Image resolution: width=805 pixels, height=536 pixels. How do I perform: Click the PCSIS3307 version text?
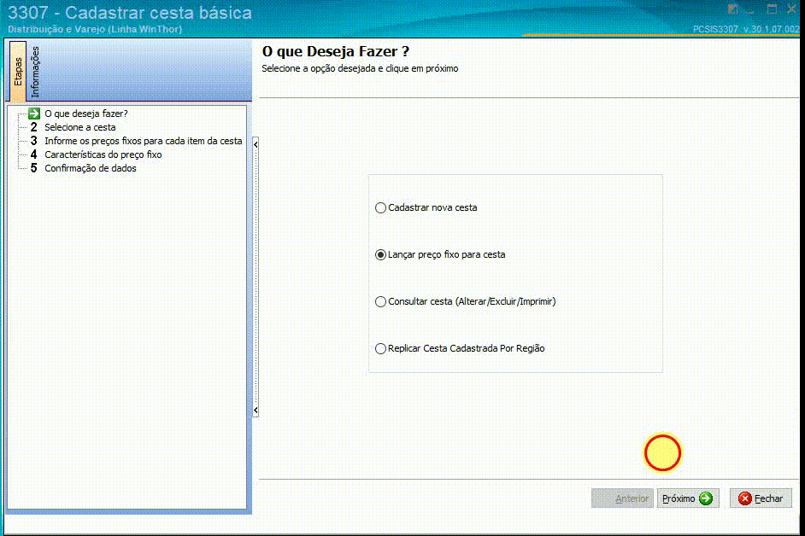746,29
